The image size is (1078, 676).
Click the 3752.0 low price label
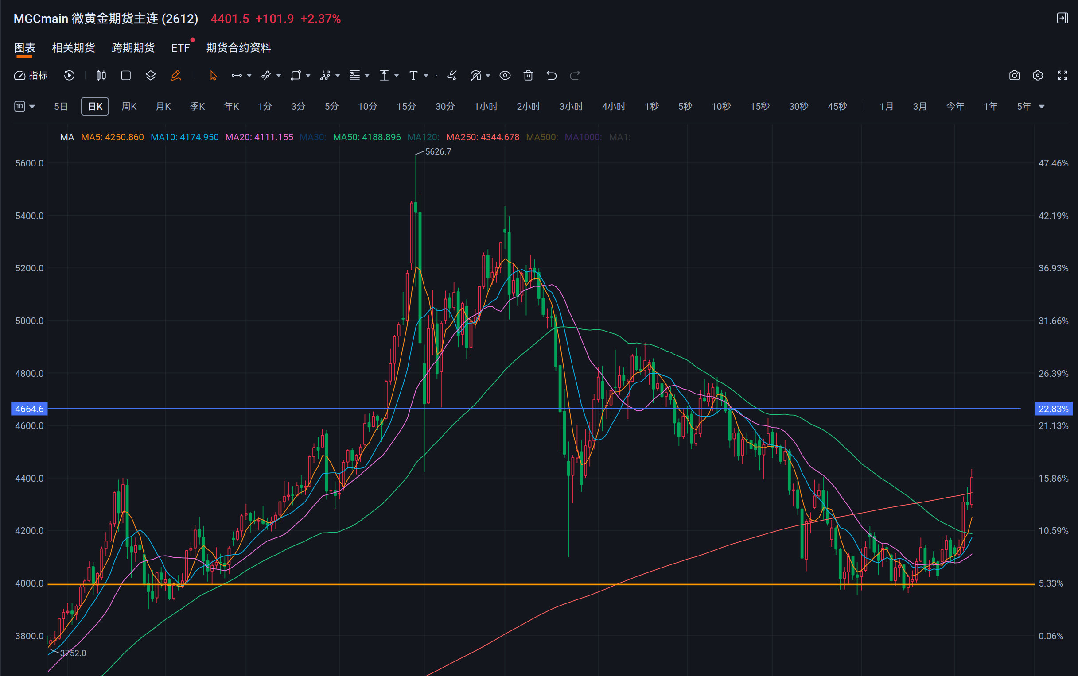coord(73,653)
